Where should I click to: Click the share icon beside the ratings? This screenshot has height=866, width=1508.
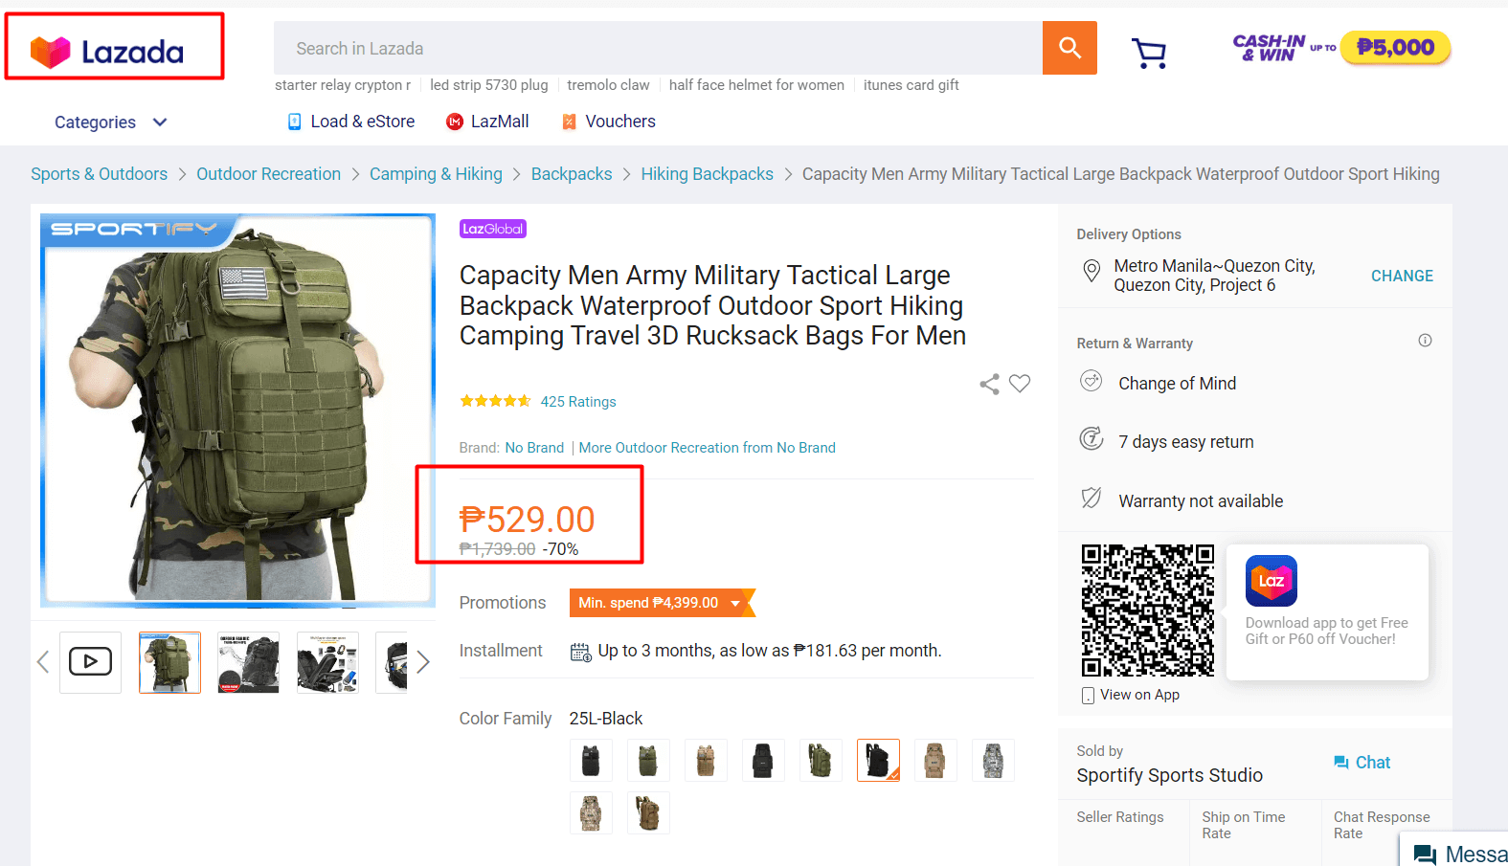click(989, 384)
